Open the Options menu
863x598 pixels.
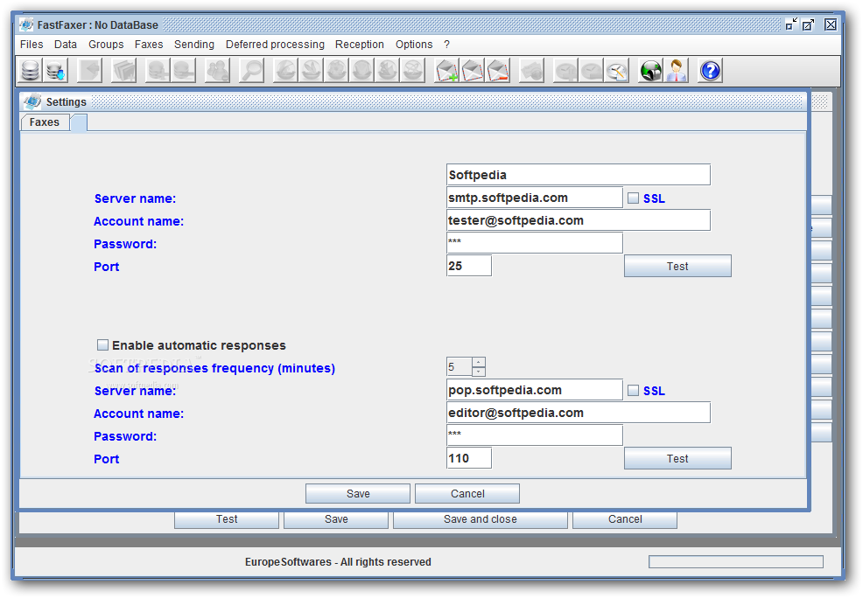pos(414,45)
